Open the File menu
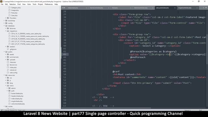 [2, 4]
